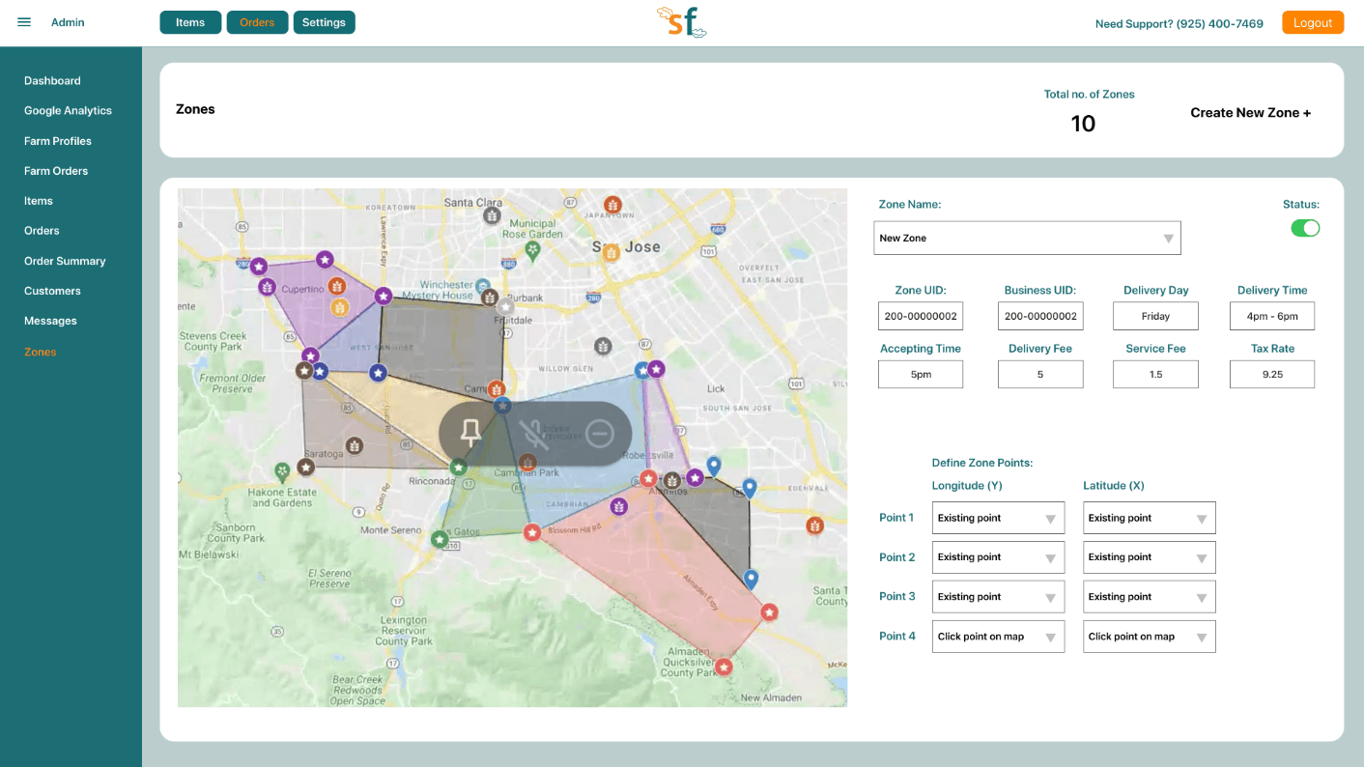
Task: Click the support phone number link
Action: (x=1220, y=23)
